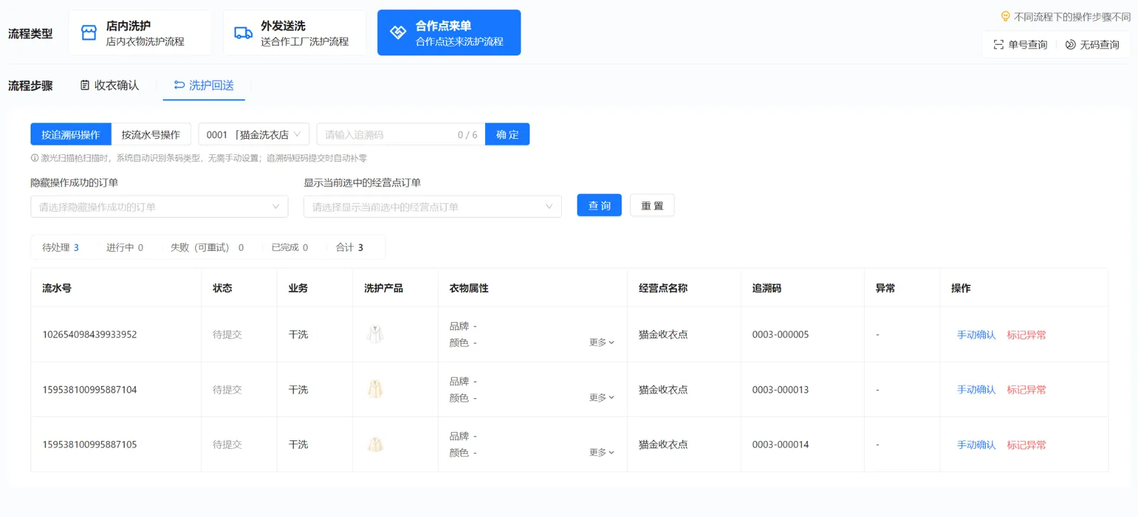Select 按追溯码操作 mode
Image resolution: width=1138 pixels, height=517 pixels.
(x=70, y=134)
